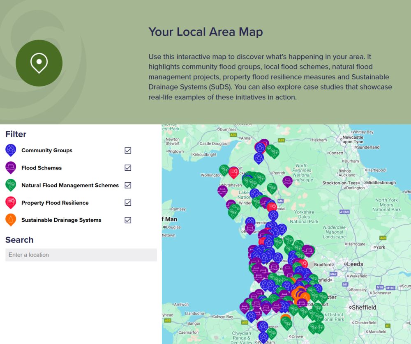Open the red property resilience marker beside Bradford

point(303,263)
